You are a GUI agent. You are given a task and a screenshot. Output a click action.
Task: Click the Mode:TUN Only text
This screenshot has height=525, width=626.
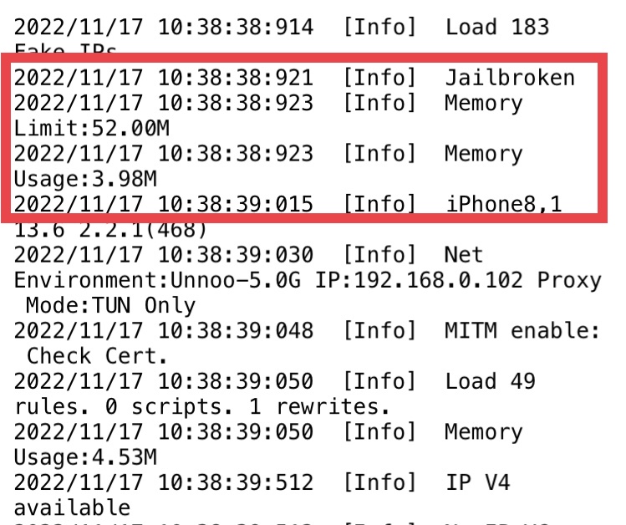[x=99, y=305]
